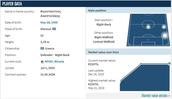The height and width of the screenshot is (99, 172).
Task: Click the green club logo at chart end
Action: pos(169,63)
